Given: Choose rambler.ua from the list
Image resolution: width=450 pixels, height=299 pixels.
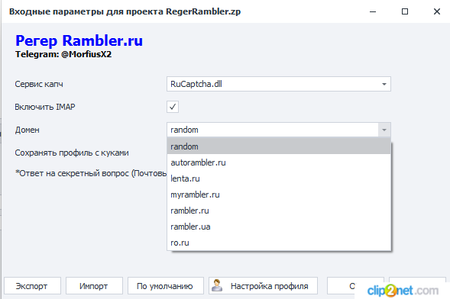Looking at the screenshot, I should coord(279,227).
